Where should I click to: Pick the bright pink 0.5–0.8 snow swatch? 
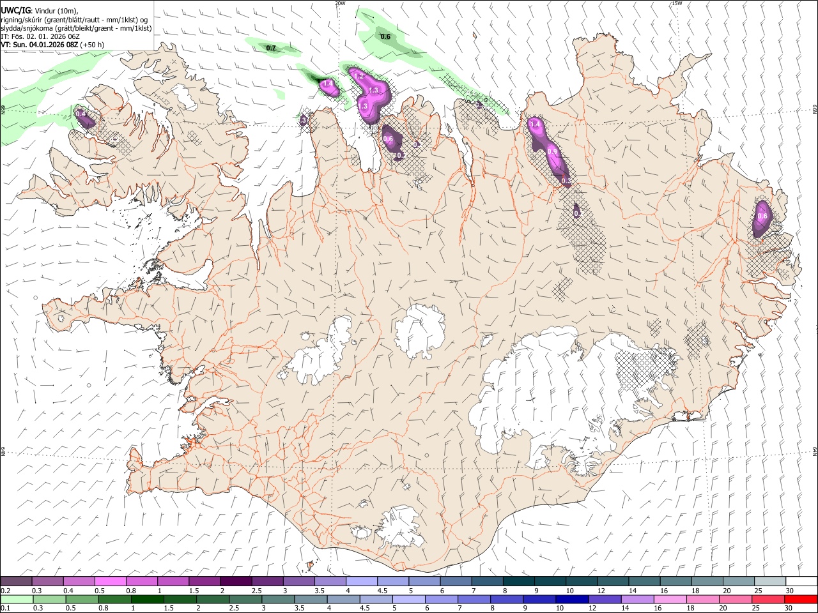(111, 582)
